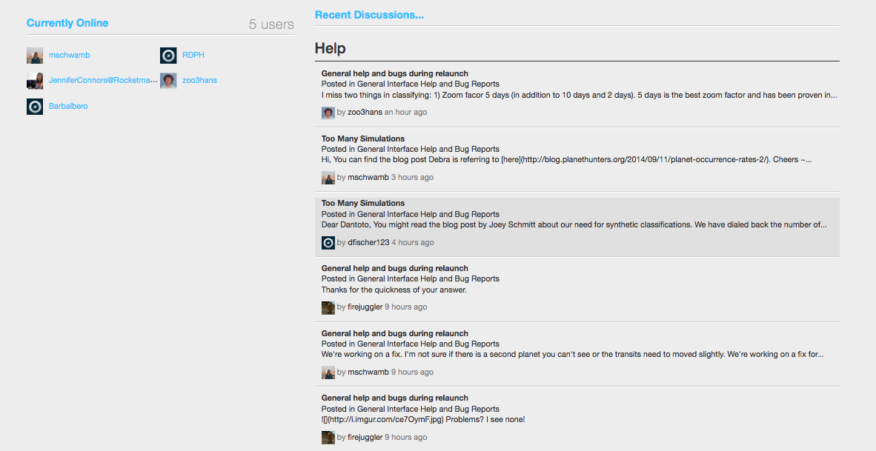876x451 pixels.
Task: Select the mschwamb username link
Action: tap(368, 177)
